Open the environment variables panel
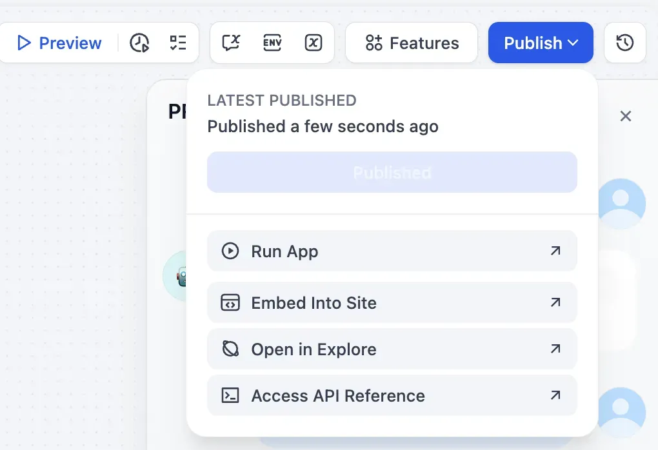 272,43
